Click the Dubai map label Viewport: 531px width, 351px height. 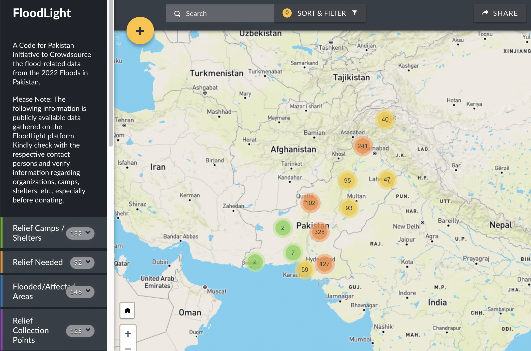tap(160, 262)
